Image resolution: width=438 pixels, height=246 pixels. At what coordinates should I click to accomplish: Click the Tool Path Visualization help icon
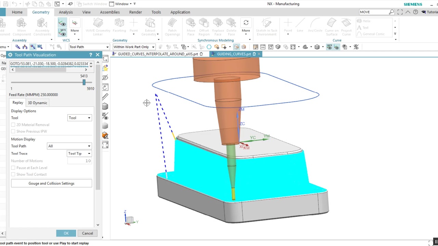90,55
